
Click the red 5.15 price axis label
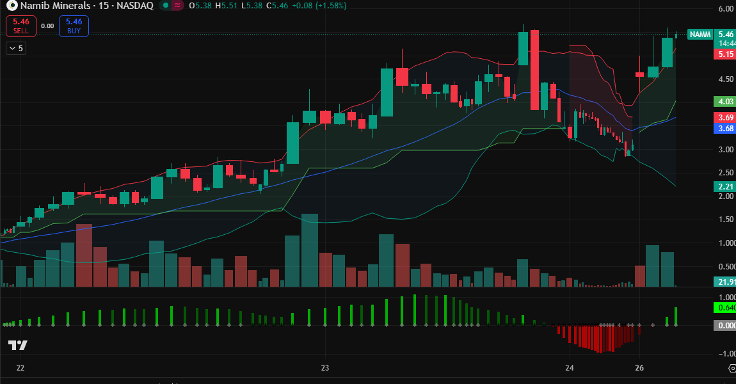coord(725,54)
